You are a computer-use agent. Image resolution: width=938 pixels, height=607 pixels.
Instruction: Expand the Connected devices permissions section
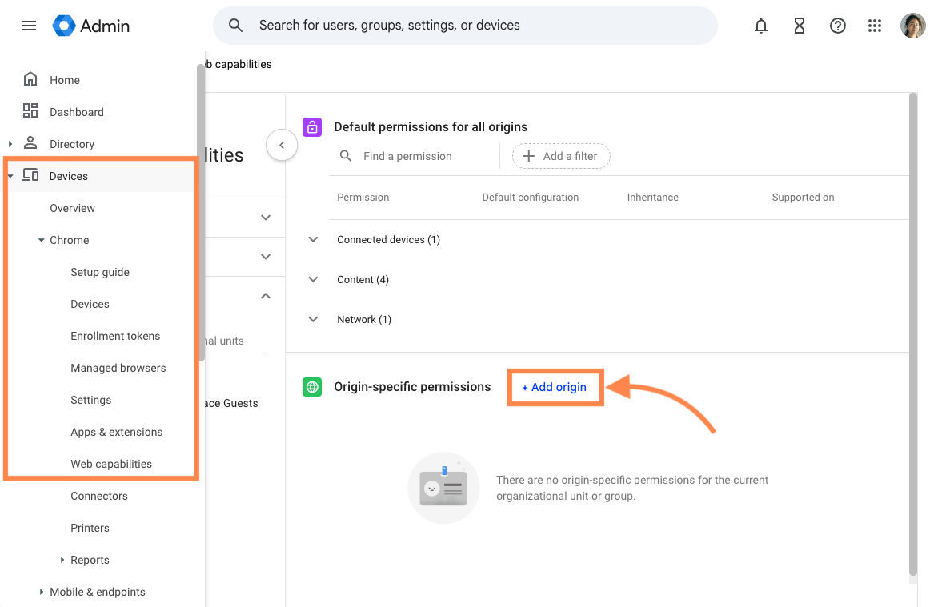pos(312,238)
